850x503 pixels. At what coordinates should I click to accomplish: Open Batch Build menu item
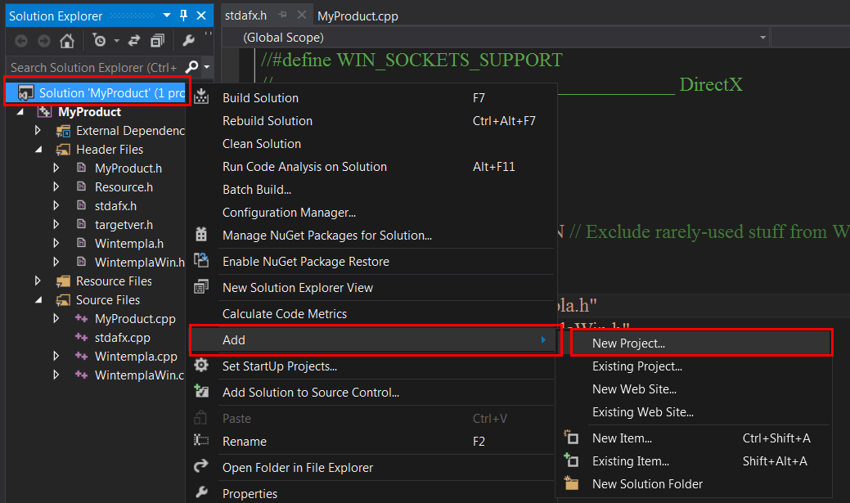pos(371,190)
